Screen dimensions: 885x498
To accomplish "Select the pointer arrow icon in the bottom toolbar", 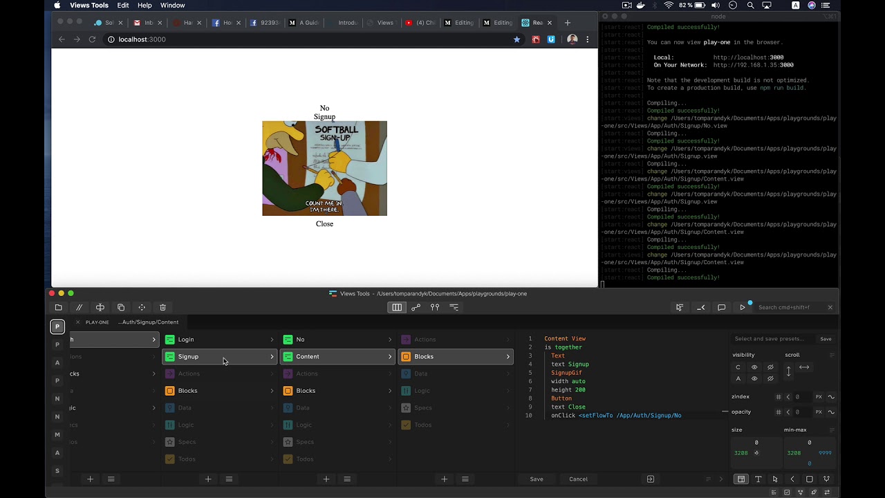I will (x=775, y=479).
